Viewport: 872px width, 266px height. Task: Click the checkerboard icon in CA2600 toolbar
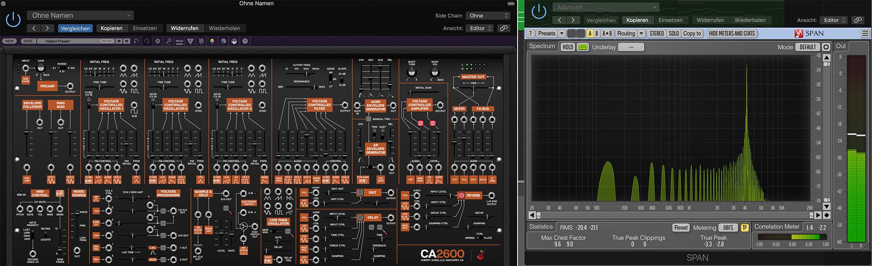pos(201,41)
